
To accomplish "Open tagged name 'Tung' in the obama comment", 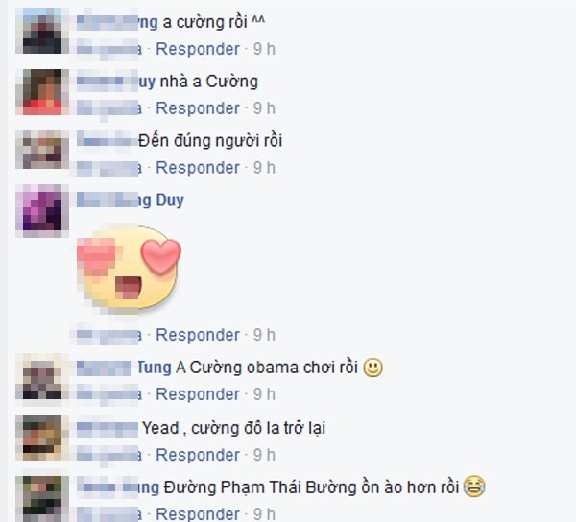I will 155,368.
